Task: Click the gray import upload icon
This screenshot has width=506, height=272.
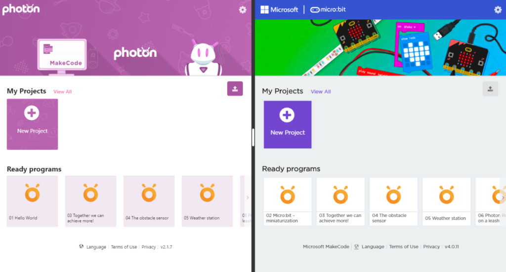Action: (490, 89)
